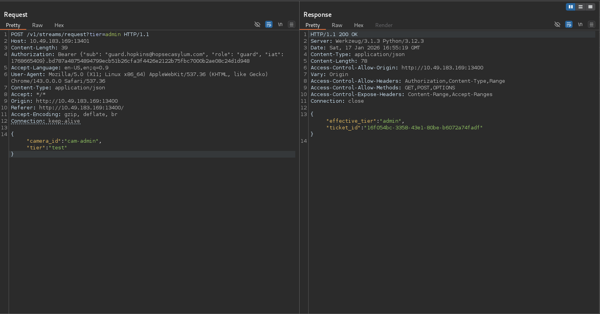This screenshot has height=314, width=600.
Task: Open the Response Render tab
Action: tap(384, 25)
